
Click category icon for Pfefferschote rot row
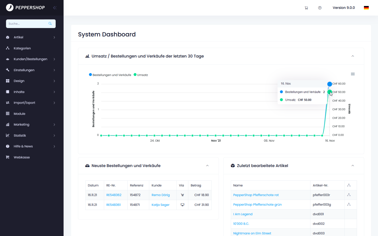pyautogui.click(x=349, y=195)
